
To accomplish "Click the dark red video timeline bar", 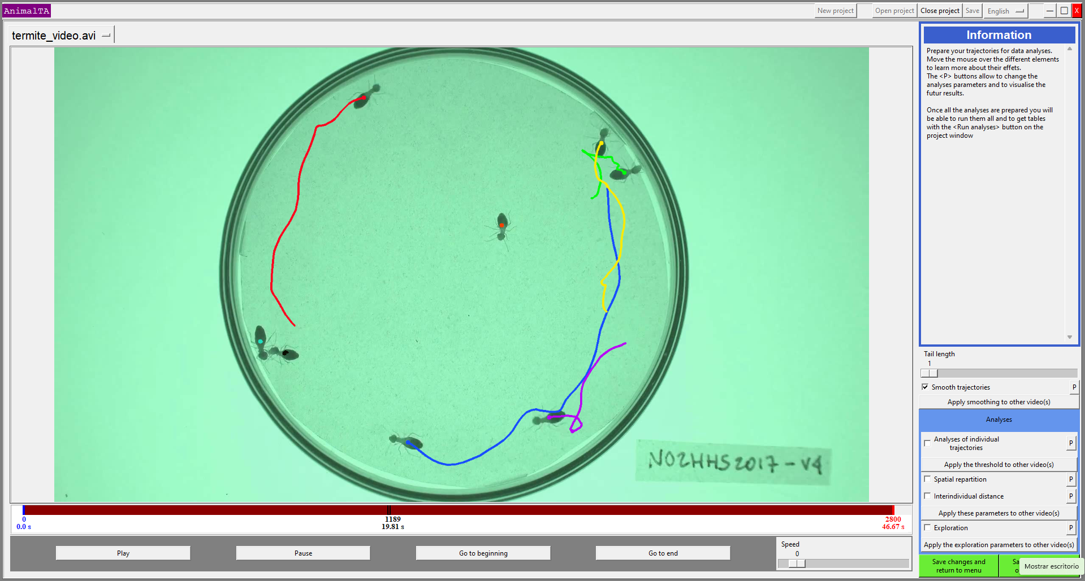I will click(x=458, y=510).
